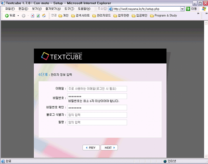Click the 이메일 input field
Viewport: 208px width, 164px height.
(x=97, y=89)
